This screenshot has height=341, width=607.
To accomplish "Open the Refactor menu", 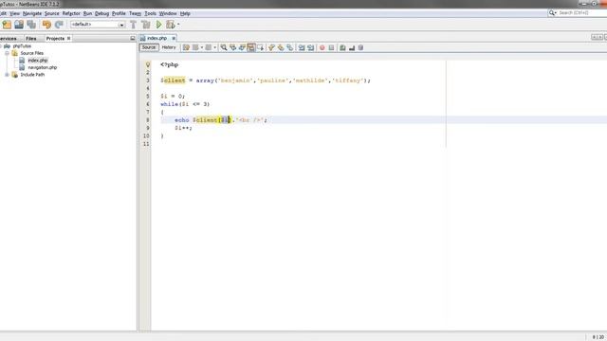I will pyautogui.click(x=71, y=13).
